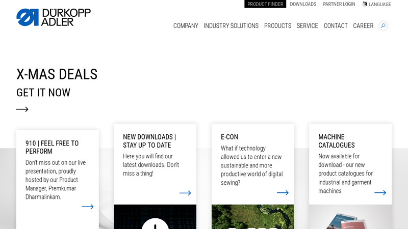Click the arrow in New Downloads card
The image size is (408, 229).
click(185, 193)
